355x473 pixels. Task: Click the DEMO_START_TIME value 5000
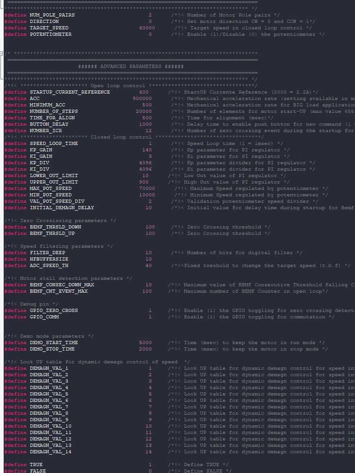point(145,343)
